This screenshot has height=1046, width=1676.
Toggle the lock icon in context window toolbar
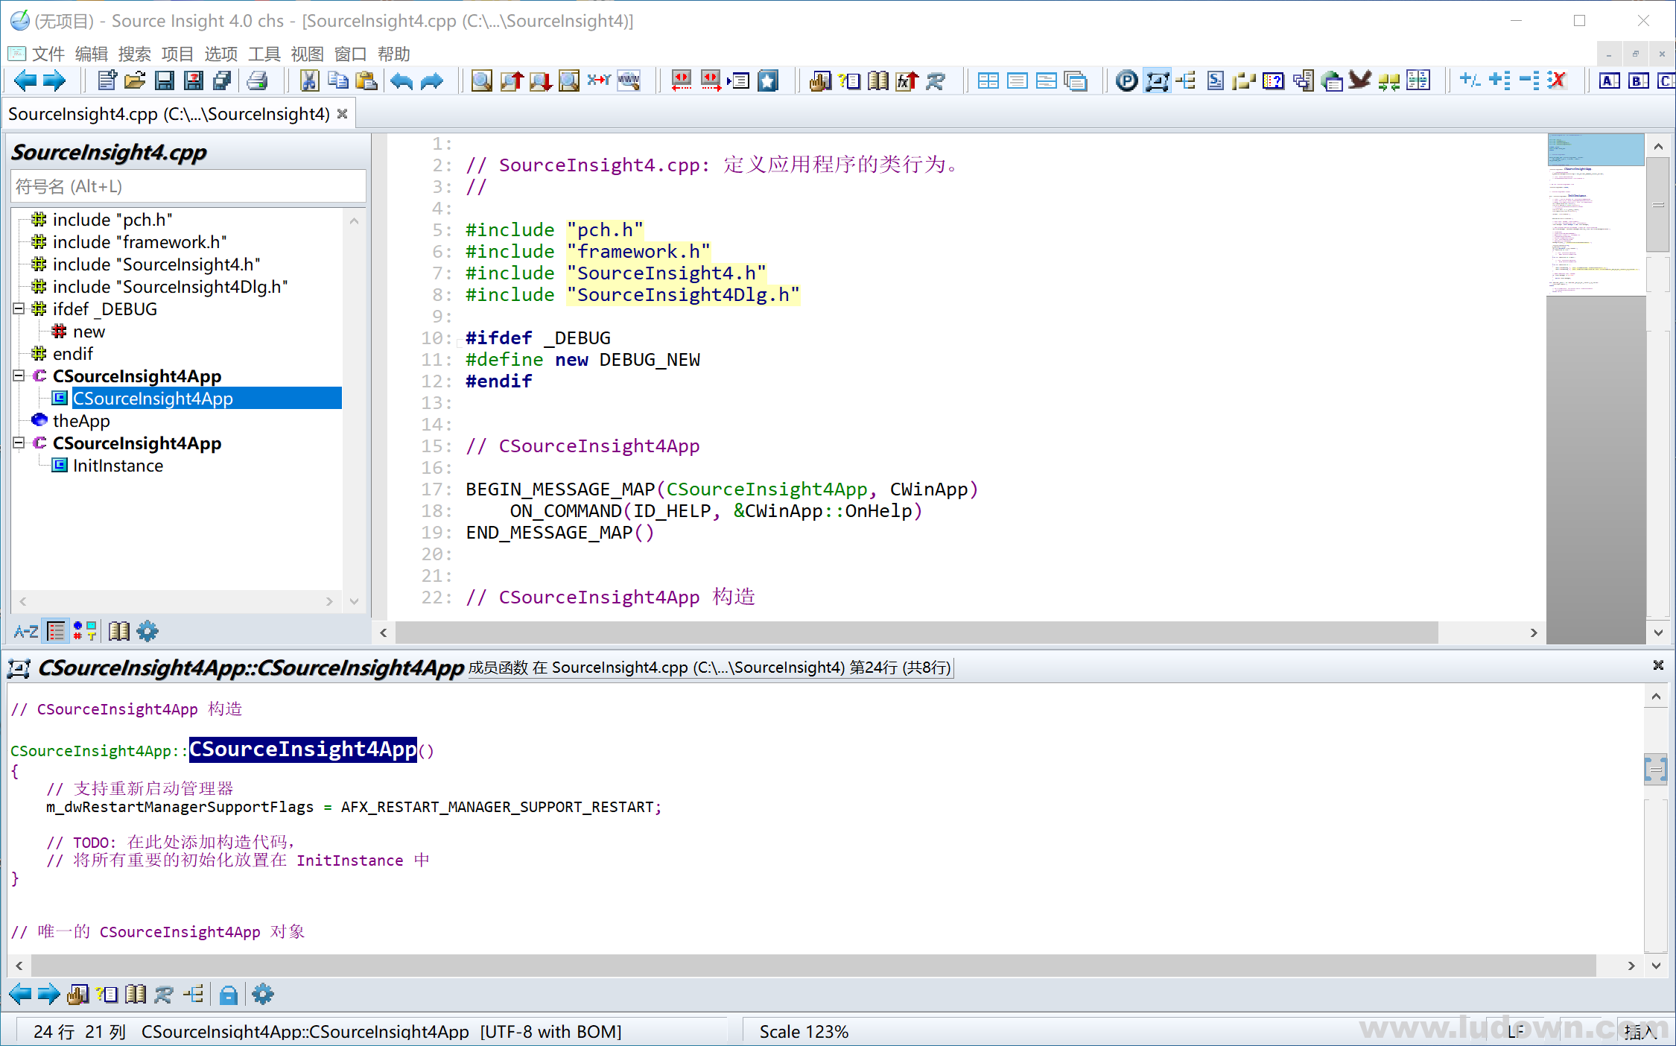click(x=229, y=995)
